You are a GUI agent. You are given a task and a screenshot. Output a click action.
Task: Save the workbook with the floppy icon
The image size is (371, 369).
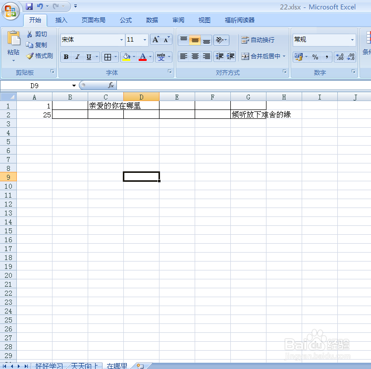click(x=29, y=6)
